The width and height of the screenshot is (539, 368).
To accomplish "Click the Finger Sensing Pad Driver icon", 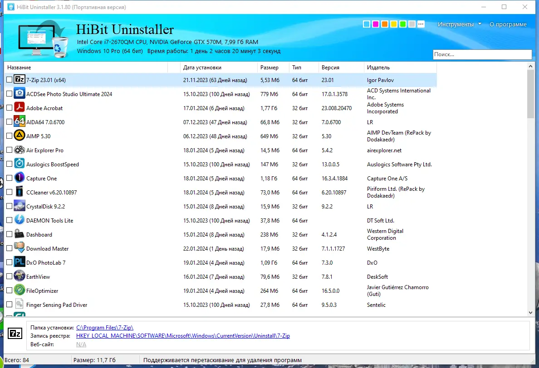I will coord(20,305).
